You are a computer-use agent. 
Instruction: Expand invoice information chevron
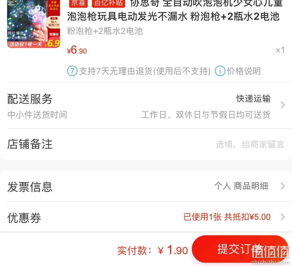283,186
